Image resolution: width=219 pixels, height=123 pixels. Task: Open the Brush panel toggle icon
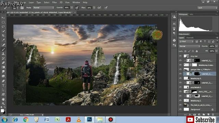(x=22, y=8)
